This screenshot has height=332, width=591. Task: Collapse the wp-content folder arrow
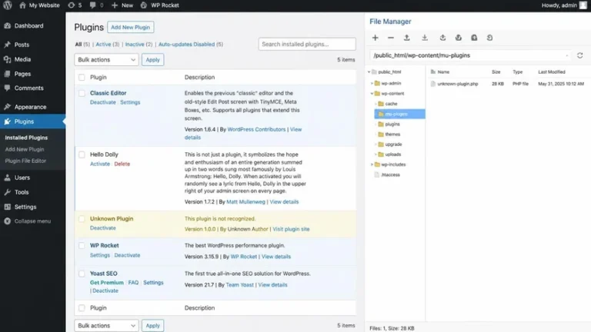pos(372,93)
